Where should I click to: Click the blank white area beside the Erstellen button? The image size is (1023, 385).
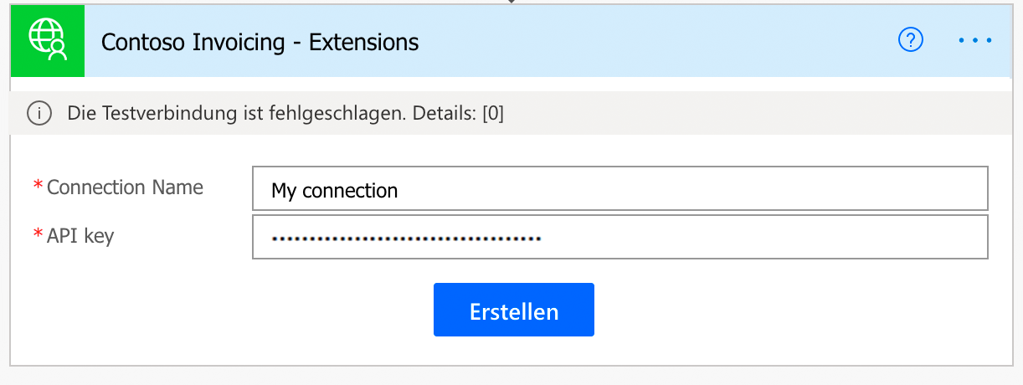[753, 311]
